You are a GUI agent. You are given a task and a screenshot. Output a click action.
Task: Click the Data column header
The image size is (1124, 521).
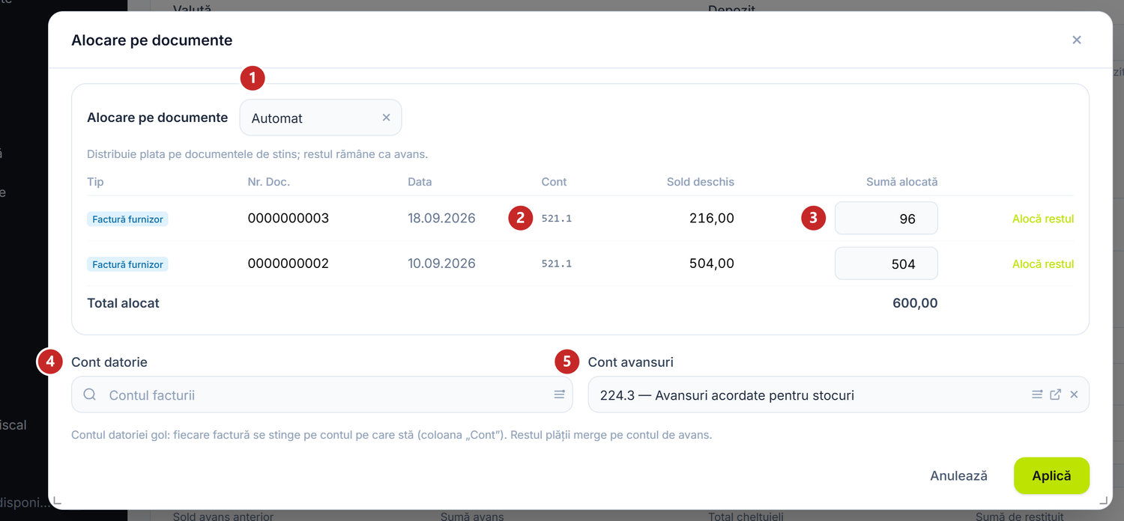click(x=420, y=182)
